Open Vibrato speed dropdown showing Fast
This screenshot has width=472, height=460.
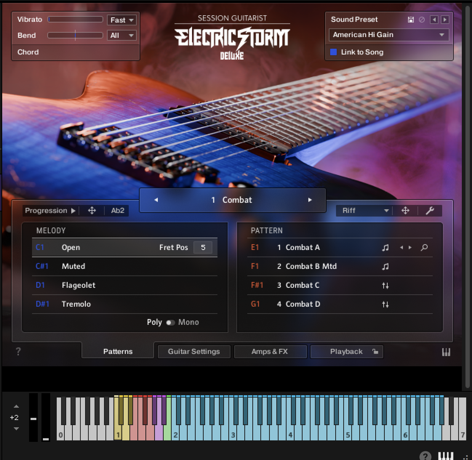(x=121, y=20)
